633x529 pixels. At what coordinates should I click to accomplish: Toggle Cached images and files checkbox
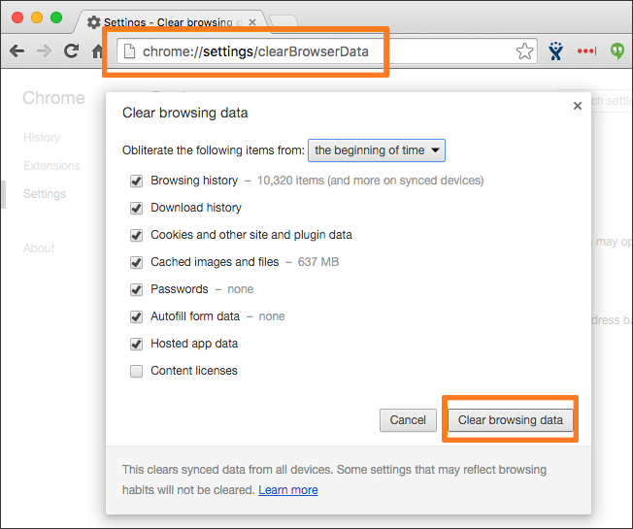[137, 262]
